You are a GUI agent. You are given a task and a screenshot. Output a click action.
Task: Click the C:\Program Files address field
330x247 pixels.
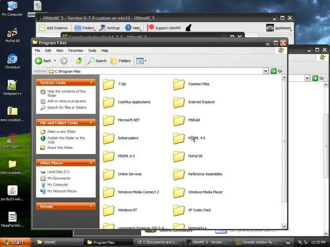click(x=155, y=71)
